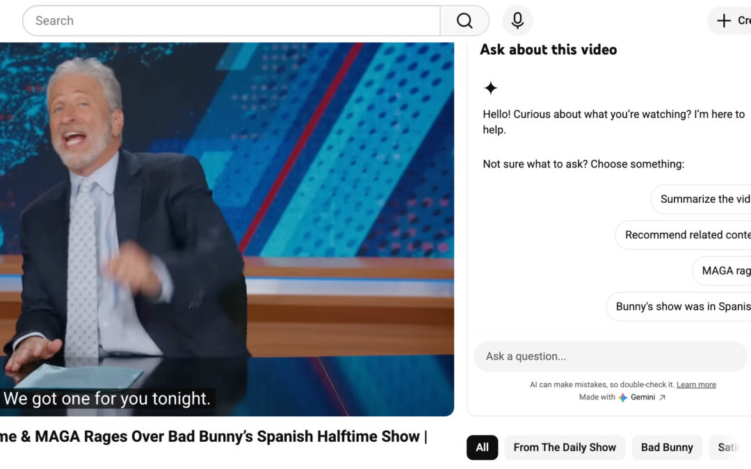751x469 pixels.
Task: Select the Summarize the video suggestion
Action: pyautogui.click(x=701, y=199)
